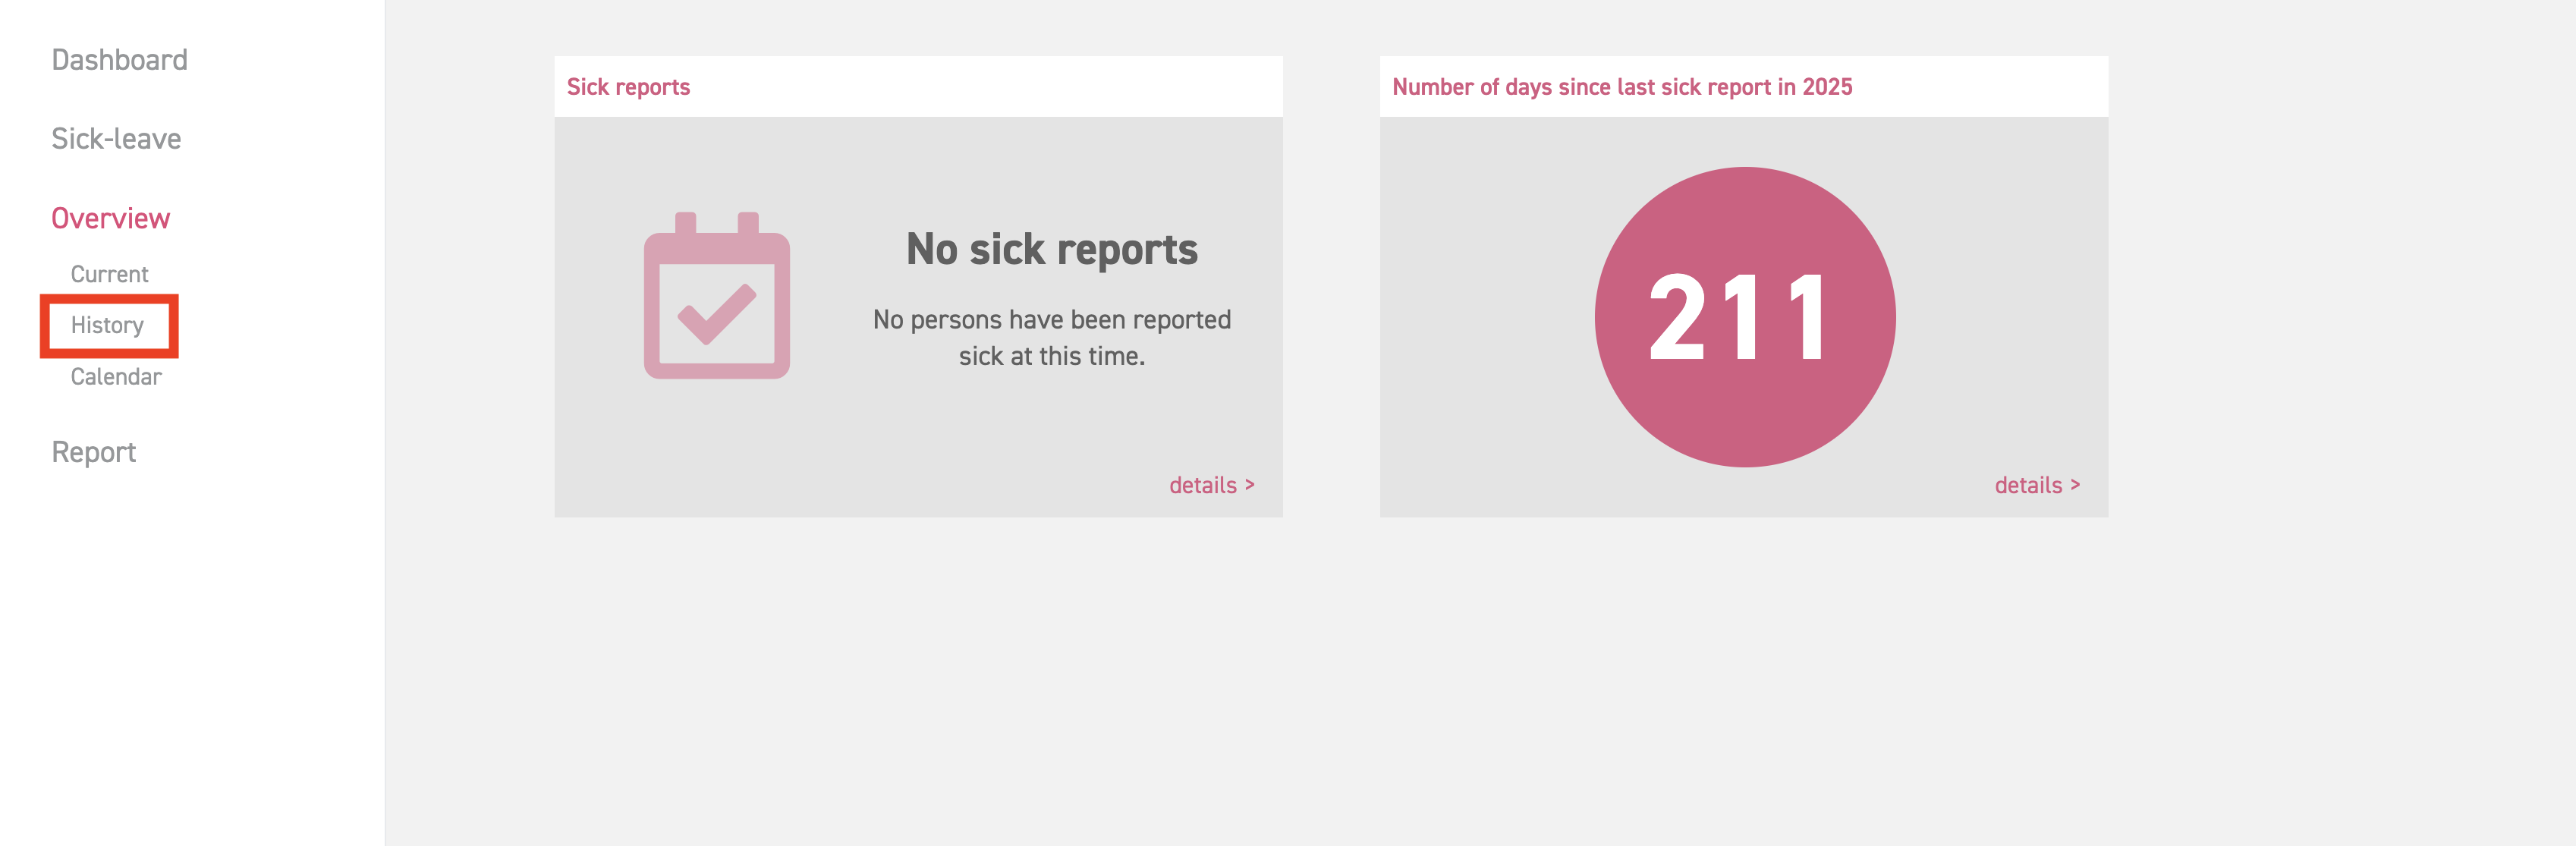
Task: Go to the Sick-leave section
Action: tap(116, 139)
